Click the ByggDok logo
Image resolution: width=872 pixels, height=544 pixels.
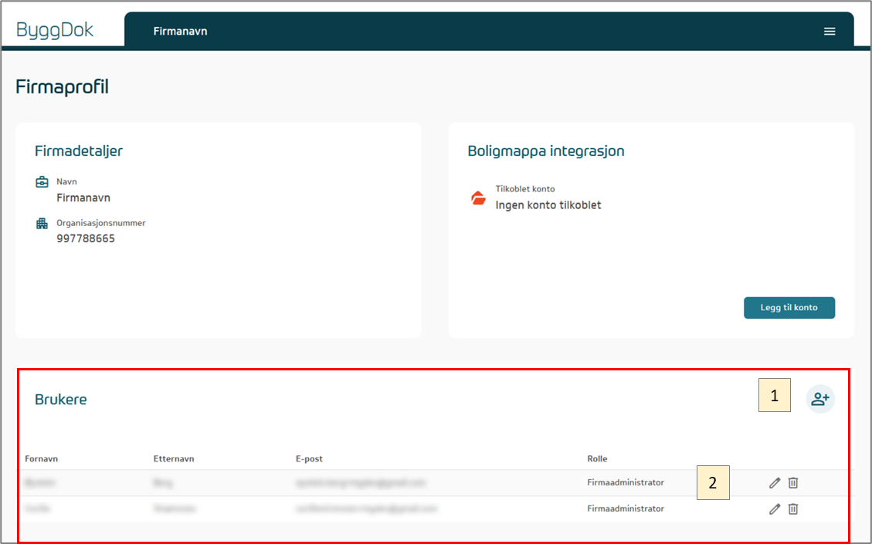(56, 30)
